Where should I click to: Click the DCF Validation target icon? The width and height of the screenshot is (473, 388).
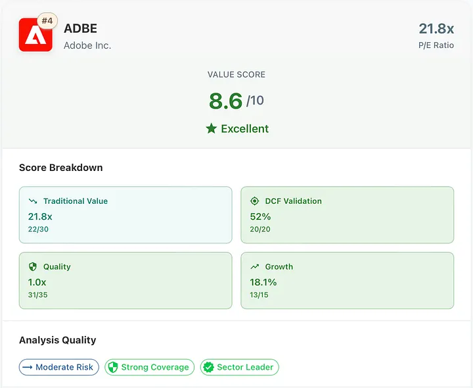click(255, 201)
